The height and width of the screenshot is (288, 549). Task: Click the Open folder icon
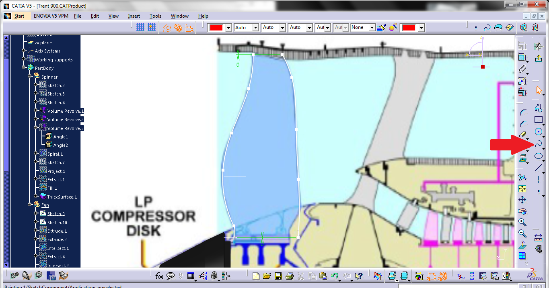(267, 276)
